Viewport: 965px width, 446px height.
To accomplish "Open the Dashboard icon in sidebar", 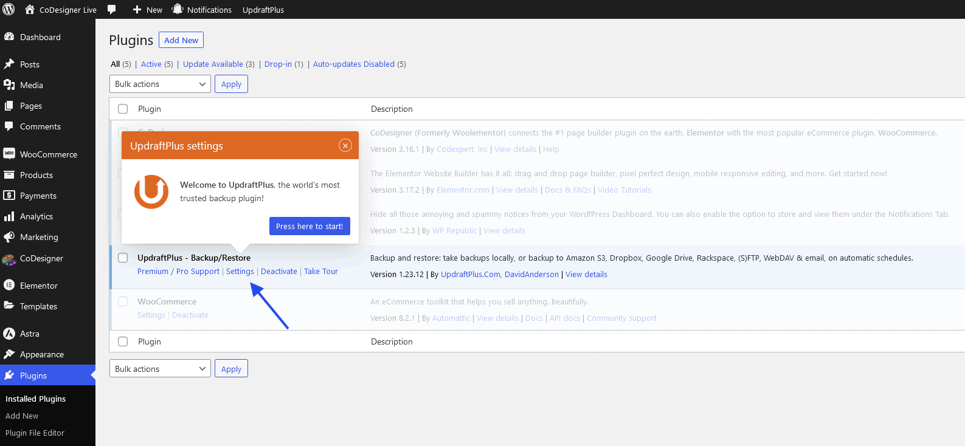I will [9, 37].
